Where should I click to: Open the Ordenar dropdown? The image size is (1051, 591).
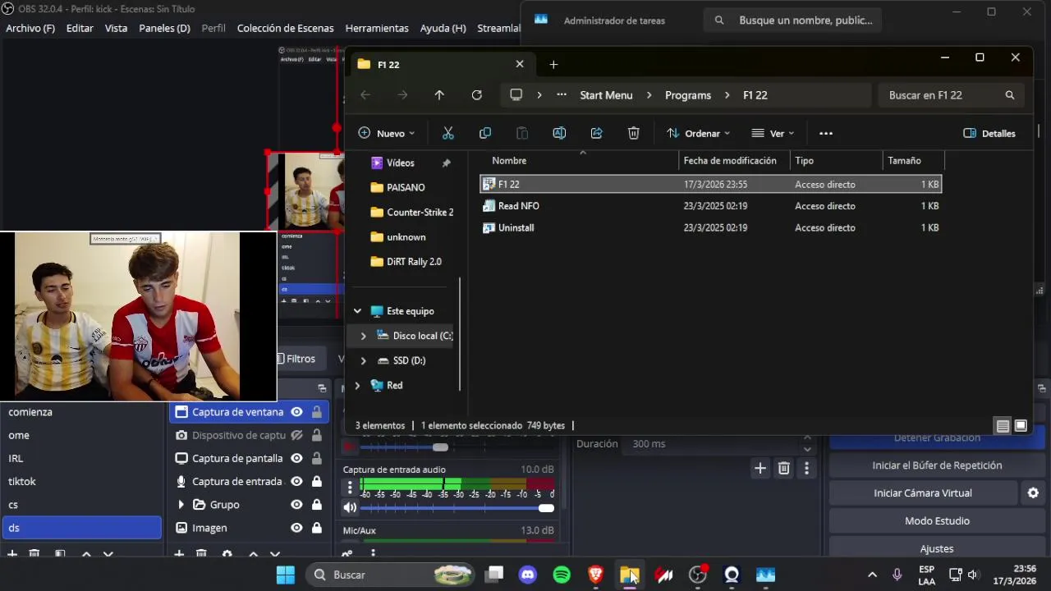pos(698,133)
